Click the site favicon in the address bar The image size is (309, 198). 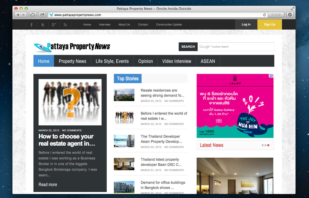click(51, 15)
